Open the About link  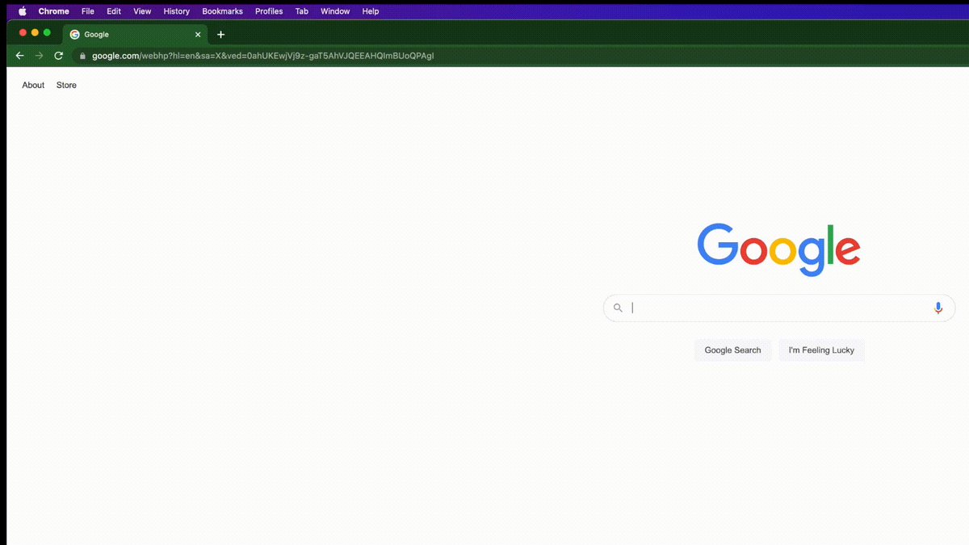click(x=33, y=85)
